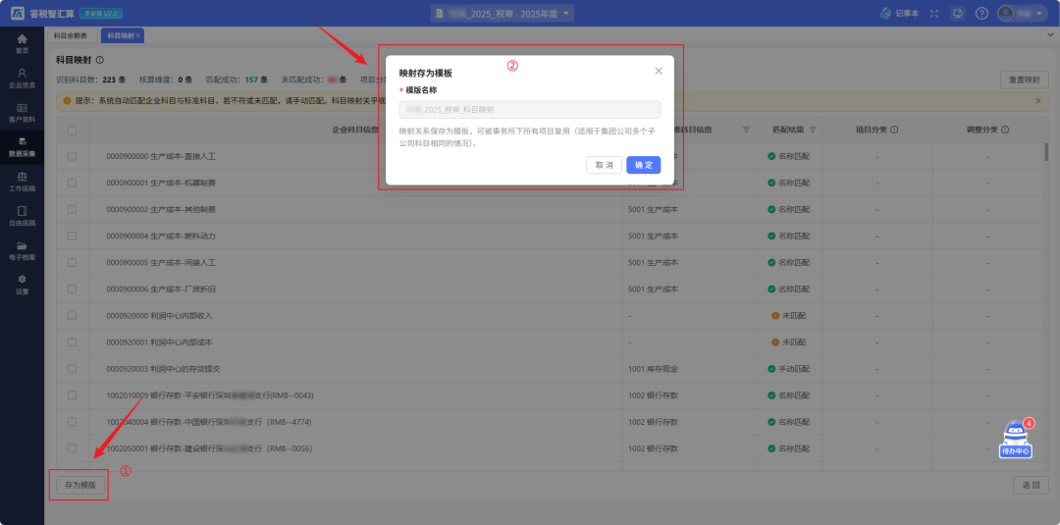
Task: Open 电子档案 folder icon in sidebar
Action: tap(22, 250)
